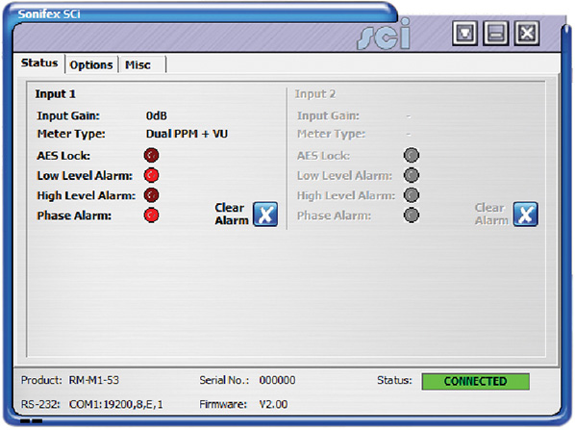Viewport: 575px width, 430px height.
Task: Click the product name RM-M1-53
Action: [x=94, y=380]
